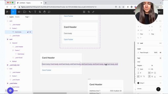This screenshot has width=168, height=94.
Task: Click the browser share icon in address bar
Action: coord(120,7)
